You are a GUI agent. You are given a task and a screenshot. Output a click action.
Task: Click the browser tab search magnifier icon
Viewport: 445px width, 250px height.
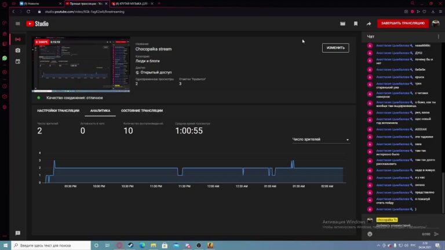(413, 3)
